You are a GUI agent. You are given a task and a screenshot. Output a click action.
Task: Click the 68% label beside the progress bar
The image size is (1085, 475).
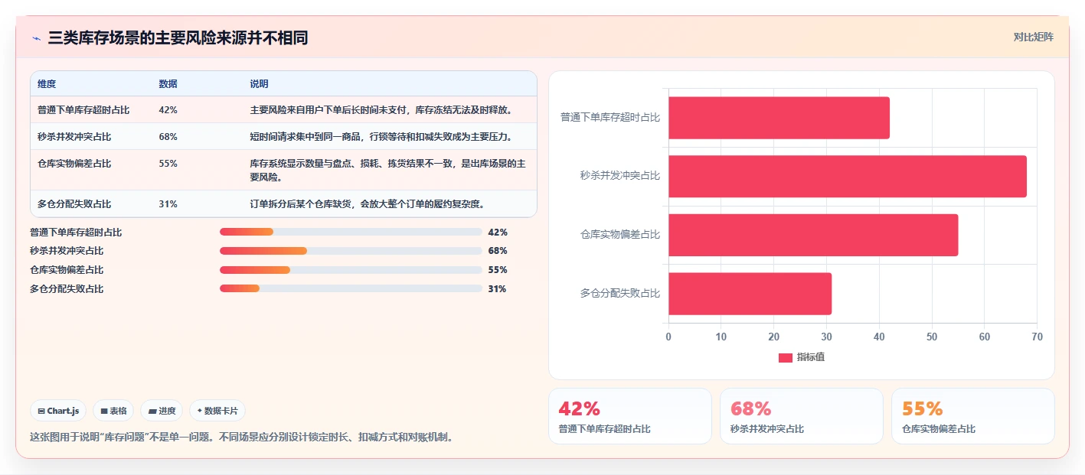(x=498, y=251)
